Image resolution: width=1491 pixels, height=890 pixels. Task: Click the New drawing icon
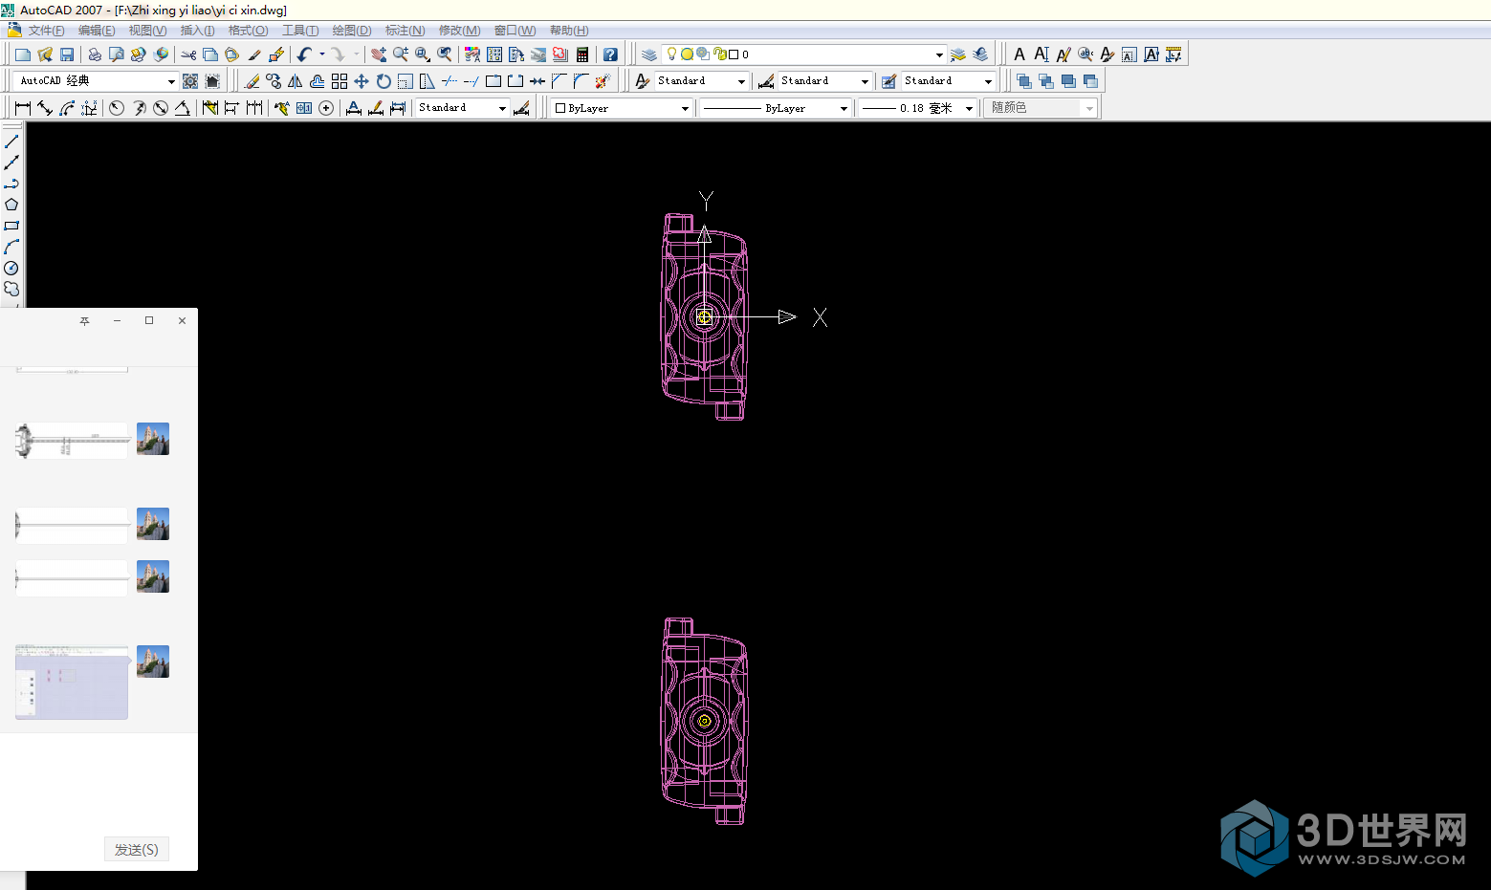[23, 54]
